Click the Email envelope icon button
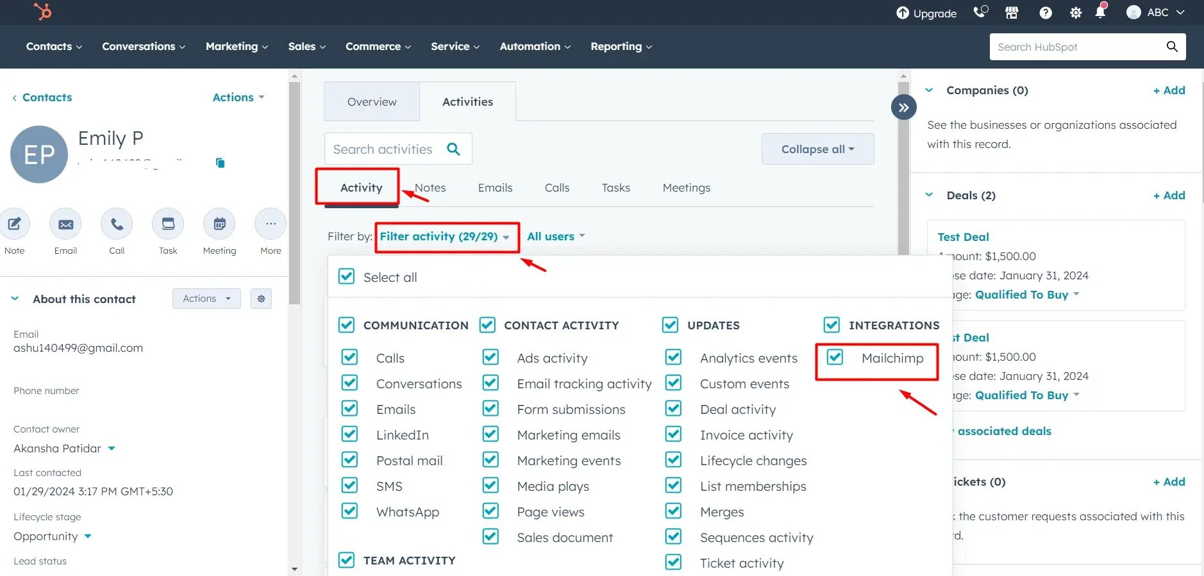 pyautogui.click(x=65, y=224)
